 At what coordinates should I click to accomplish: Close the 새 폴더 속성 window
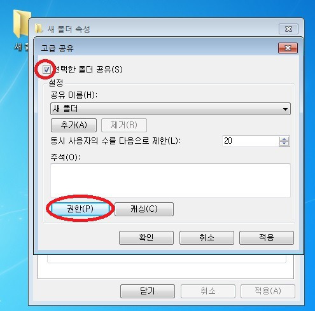point(288,29)
